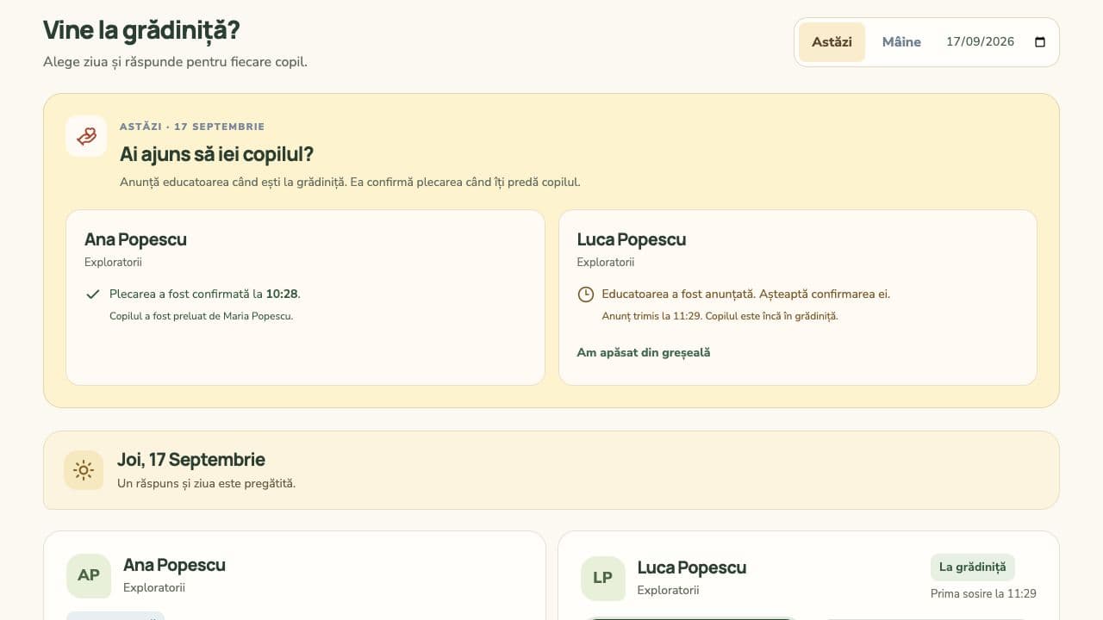Select the LP initials avatar
The image size is (1103, 620).
(x=602, y=578)
